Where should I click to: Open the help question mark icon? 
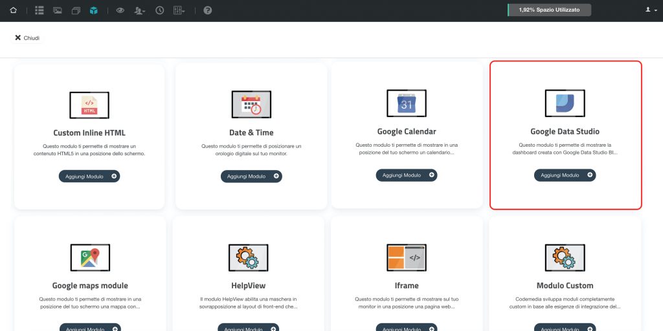point(208,10)
